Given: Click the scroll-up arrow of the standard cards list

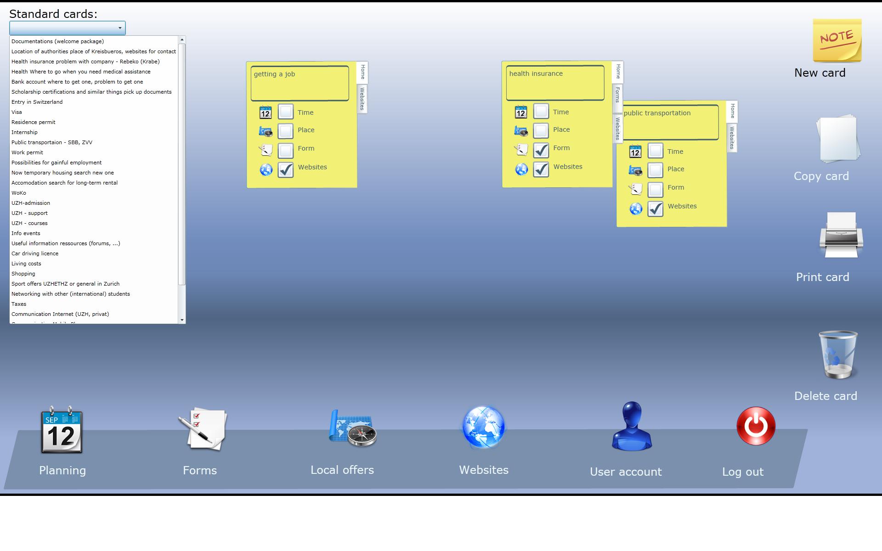Looking at the screenshot, I should pos(182,40).
